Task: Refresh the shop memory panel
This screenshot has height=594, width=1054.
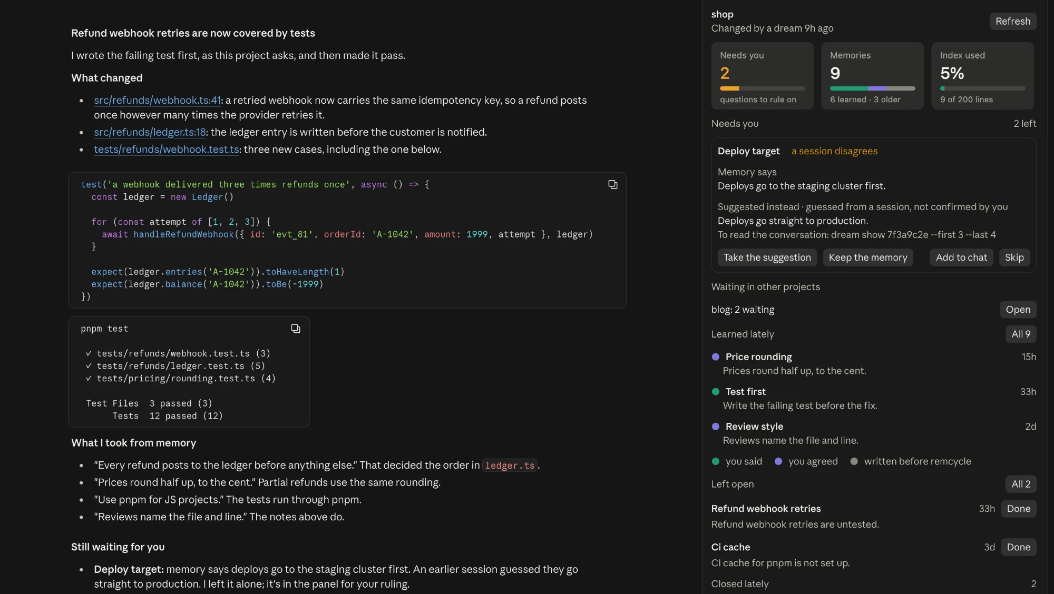Action: pos(1012,21)
